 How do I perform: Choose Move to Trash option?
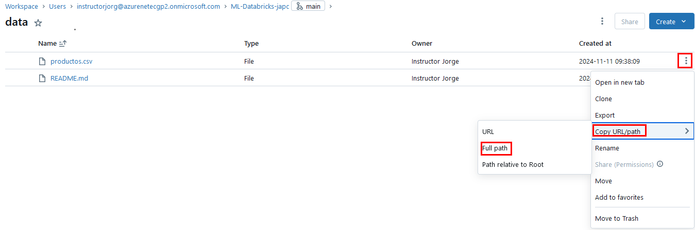pos(616,218)
